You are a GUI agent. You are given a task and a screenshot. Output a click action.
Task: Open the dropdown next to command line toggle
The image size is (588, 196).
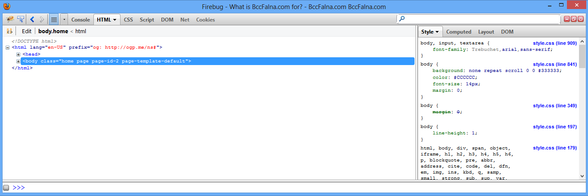[x=64, y=19]
